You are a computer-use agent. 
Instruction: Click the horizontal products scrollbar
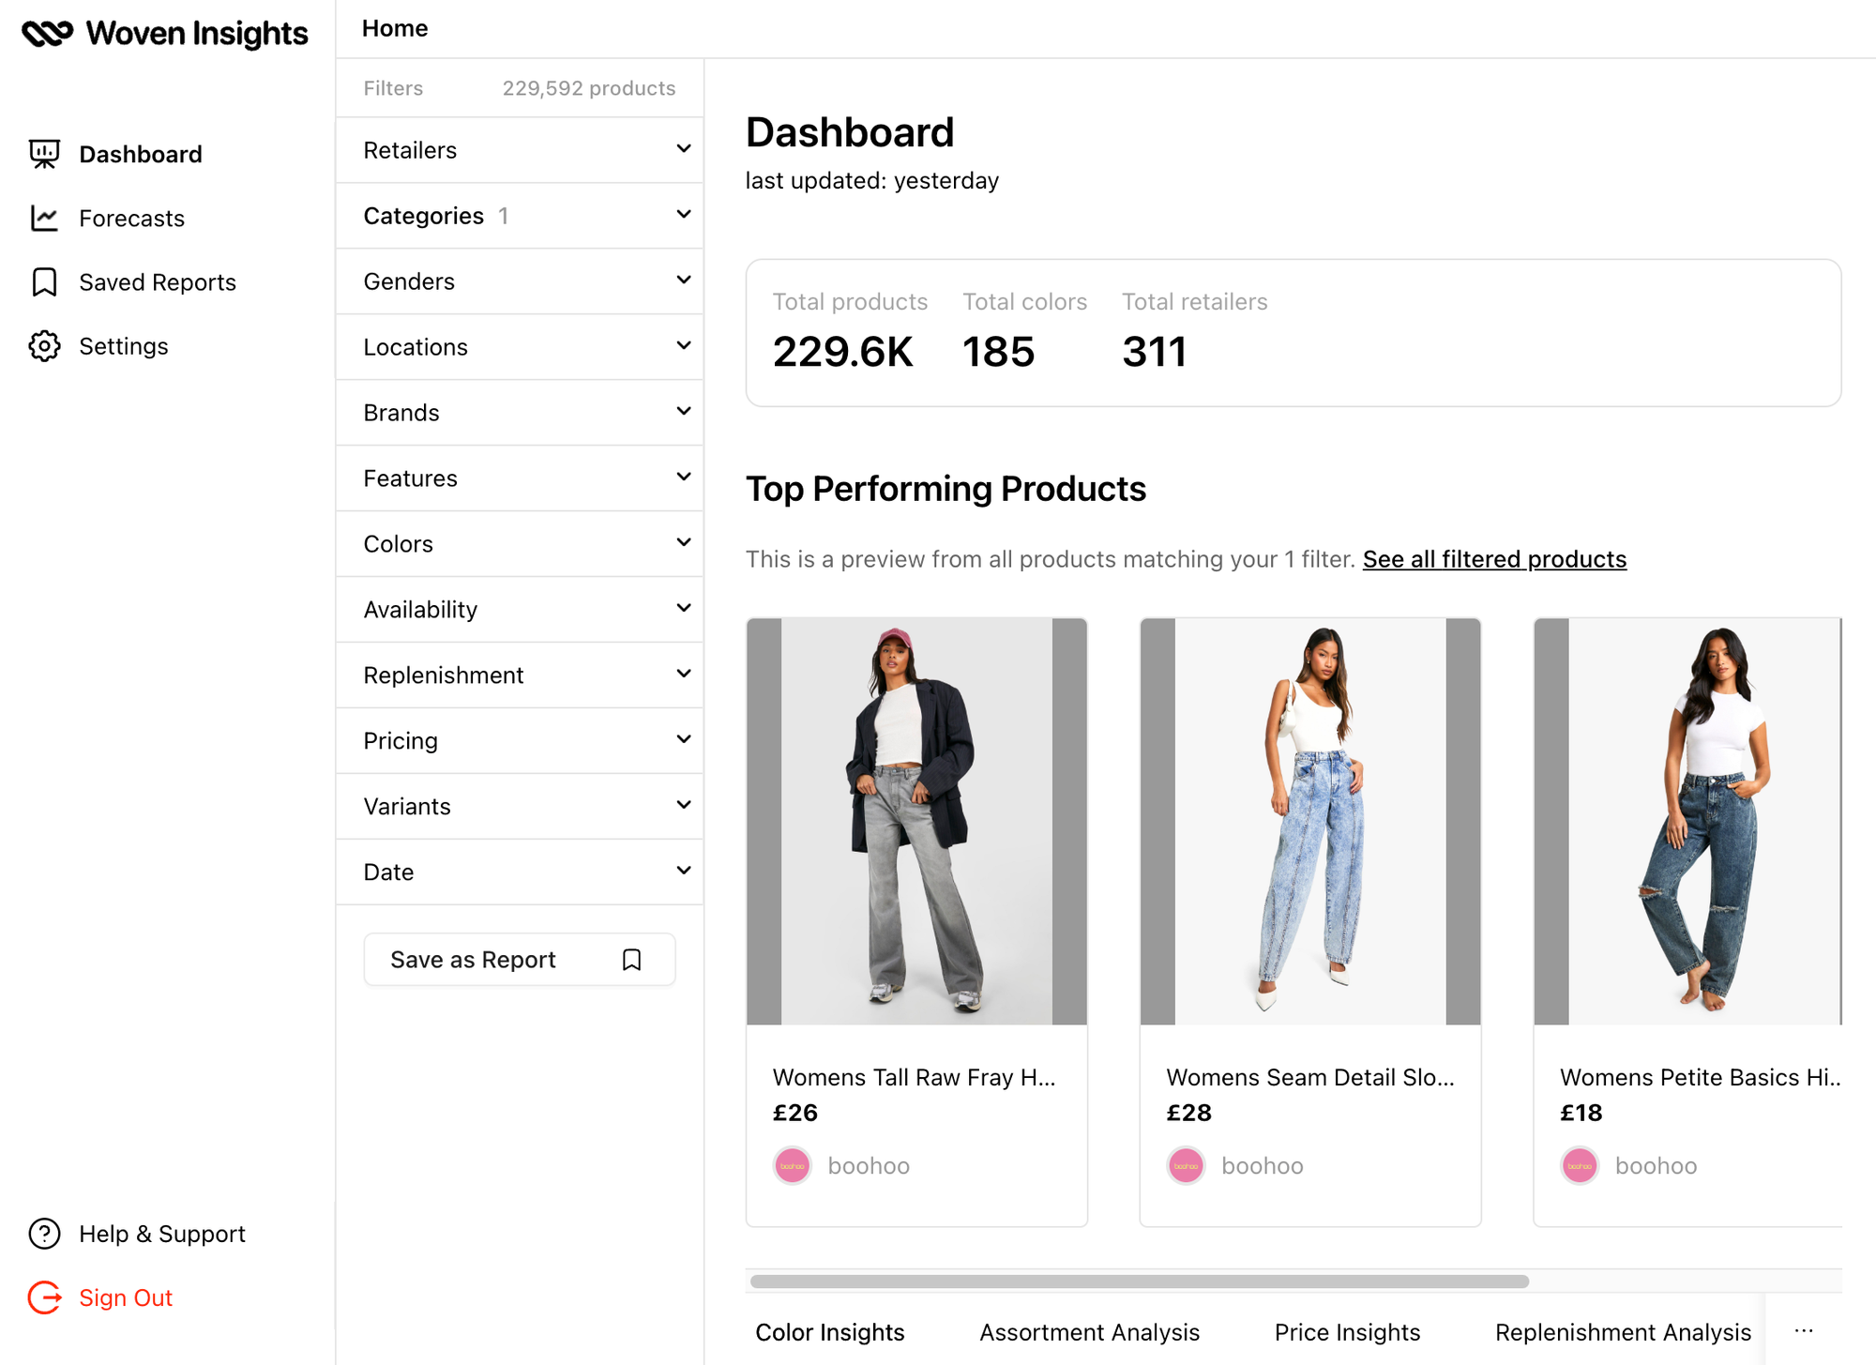[x=1140, y=1282]
